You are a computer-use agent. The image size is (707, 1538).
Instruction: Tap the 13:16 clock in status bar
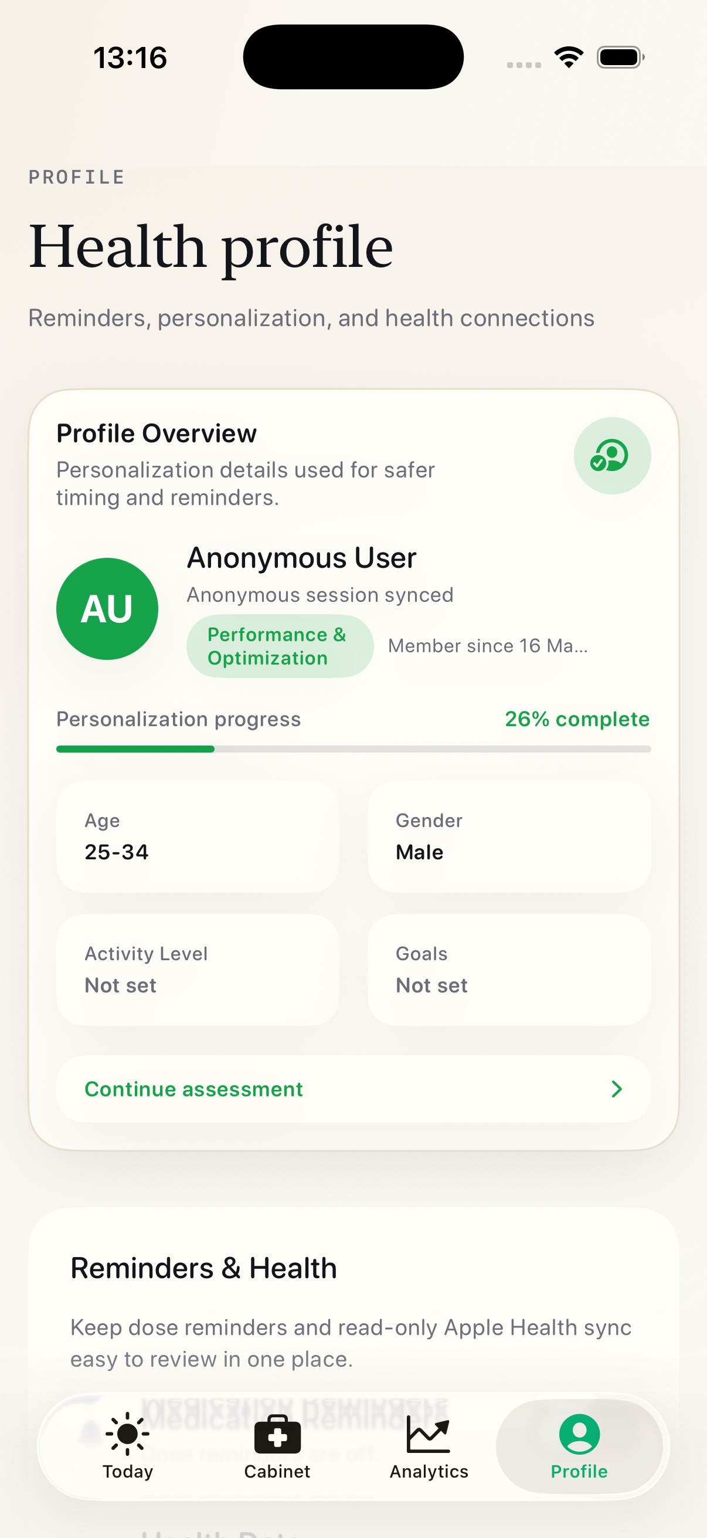(x=130, y=58)
